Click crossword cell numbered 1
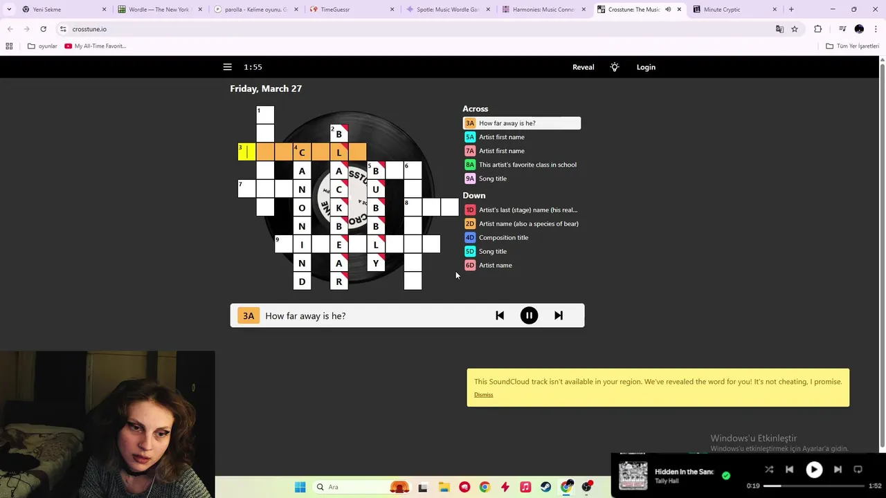The image size is (886, 498). (x=265, y=115)
